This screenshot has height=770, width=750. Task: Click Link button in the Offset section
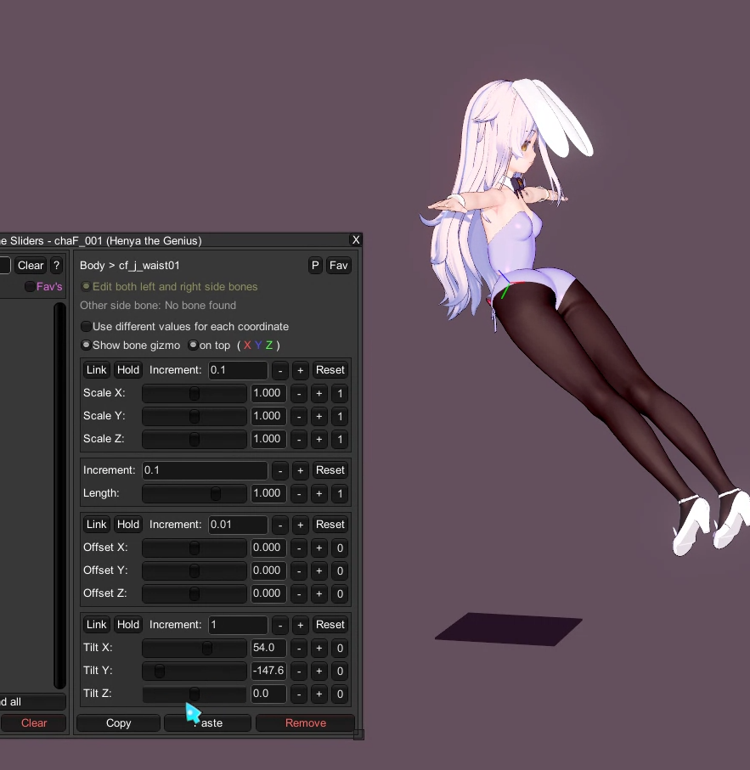pos(96,525)
